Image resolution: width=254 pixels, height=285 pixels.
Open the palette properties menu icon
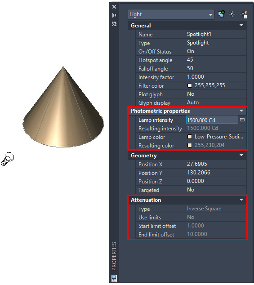click(114, 24)
